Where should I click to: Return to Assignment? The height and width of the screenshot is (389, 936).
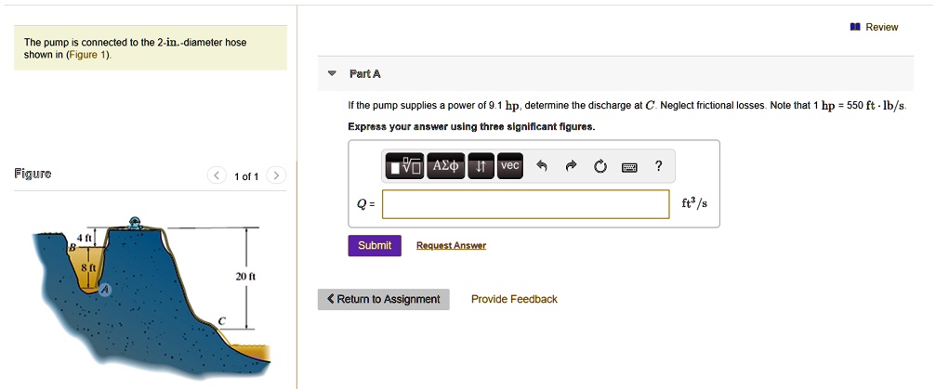(x=383, y=299)
